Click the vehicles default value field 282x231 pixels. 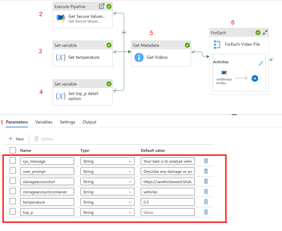[x=168, y=192]
